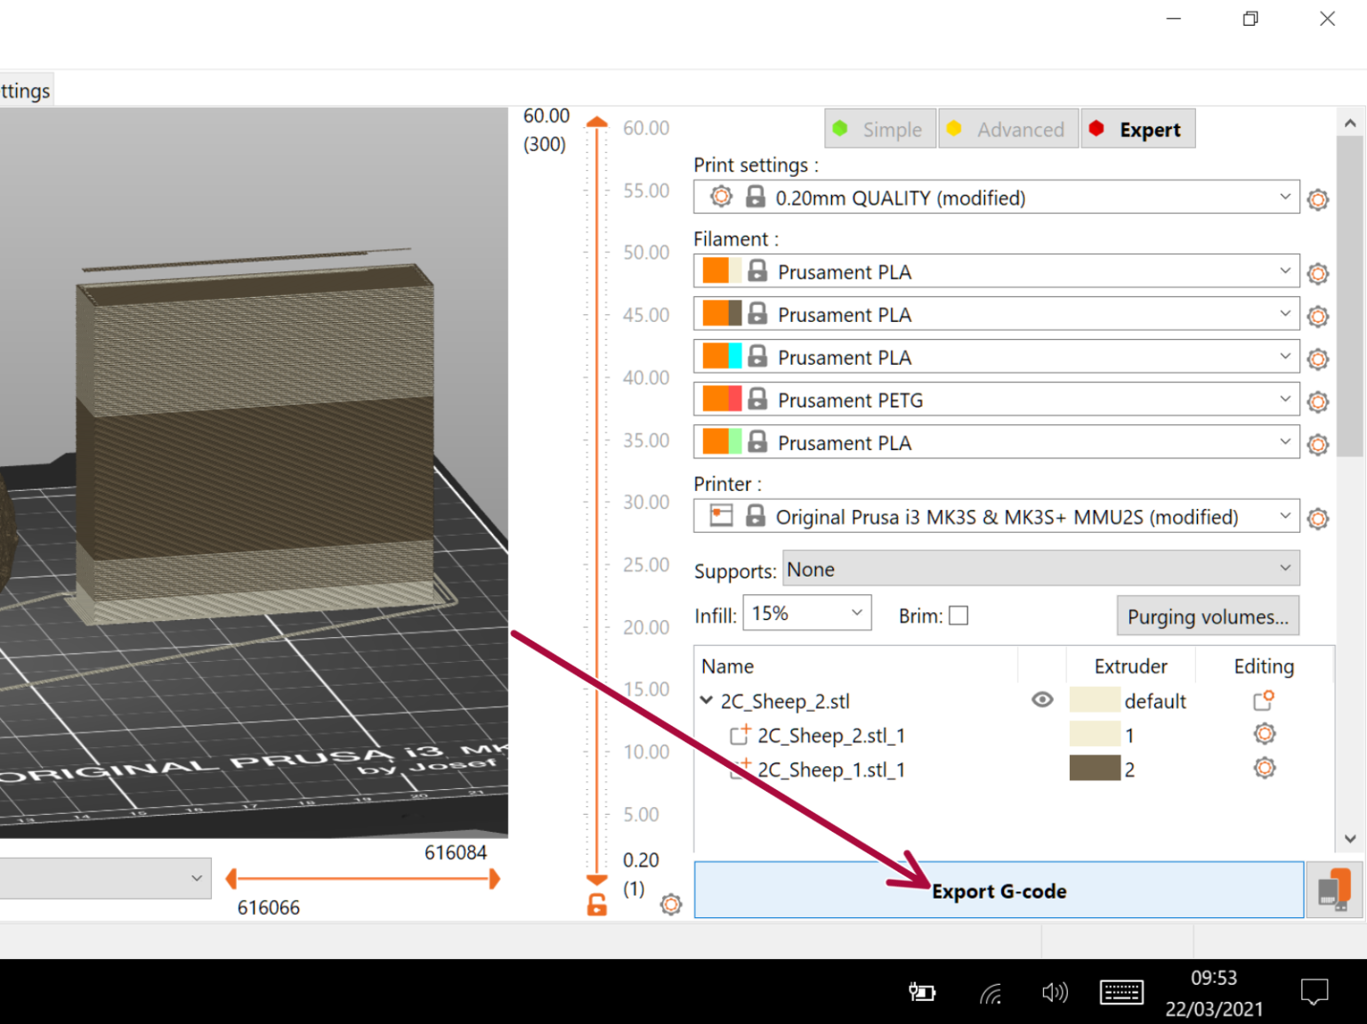This screenshot has width=1367, height=1024.
Task: Click the bottom thumb of vertical layer slider
Action: [597, 879]
